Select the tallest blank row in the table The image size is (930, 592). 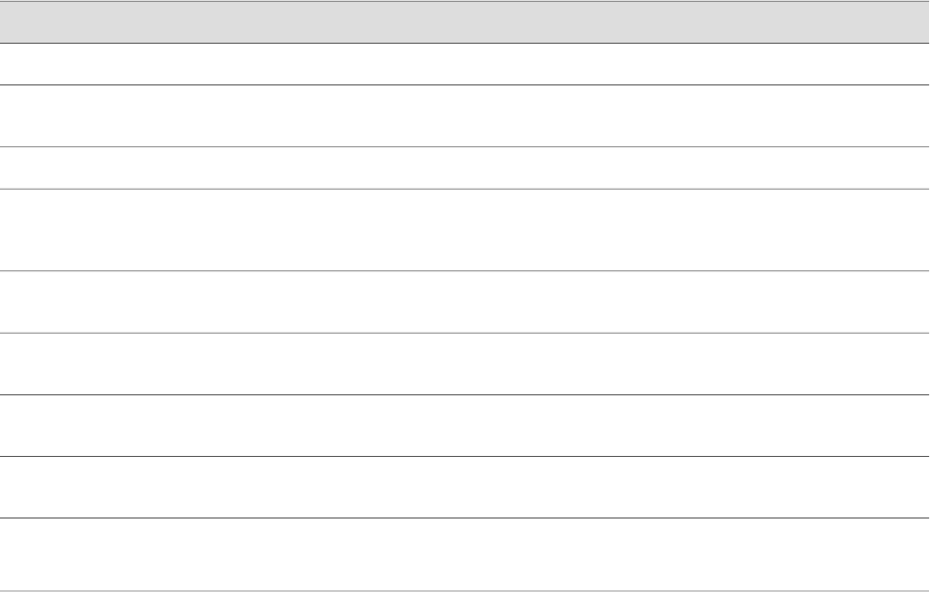[x=465, y=230]
